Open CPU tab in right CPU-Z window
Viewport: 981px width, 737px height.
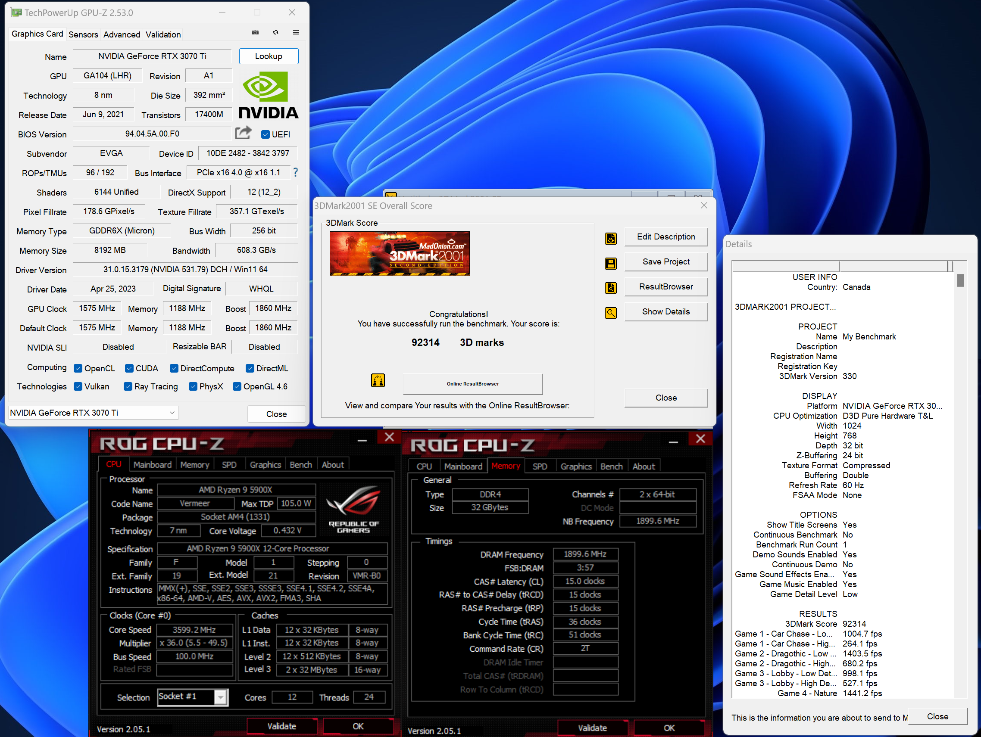(424, 466)
